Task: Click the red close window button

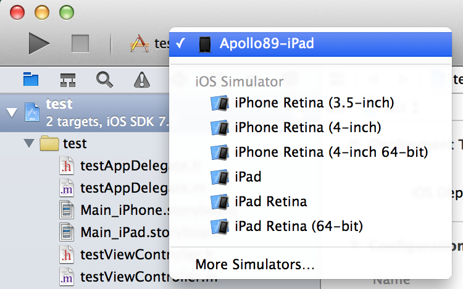Action: [17, 12]
